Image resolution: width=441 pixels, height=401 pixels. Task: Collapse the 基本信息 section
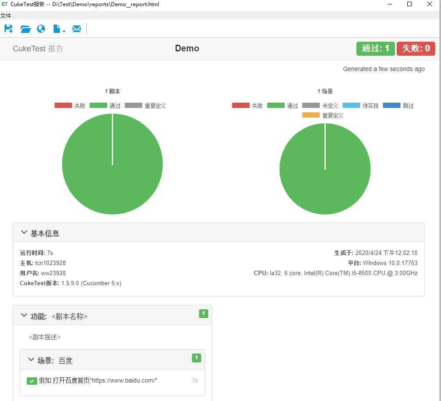tap(24, 233)
